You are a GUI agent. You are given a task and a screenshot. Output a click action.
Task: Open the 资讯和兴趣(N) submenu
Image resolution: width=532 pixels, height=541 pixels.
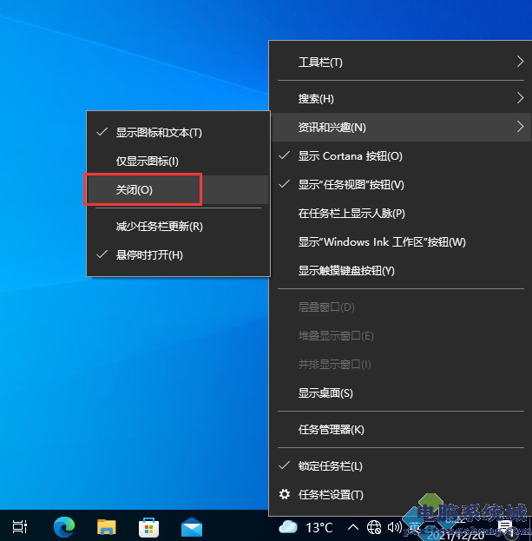pos(401,128)
